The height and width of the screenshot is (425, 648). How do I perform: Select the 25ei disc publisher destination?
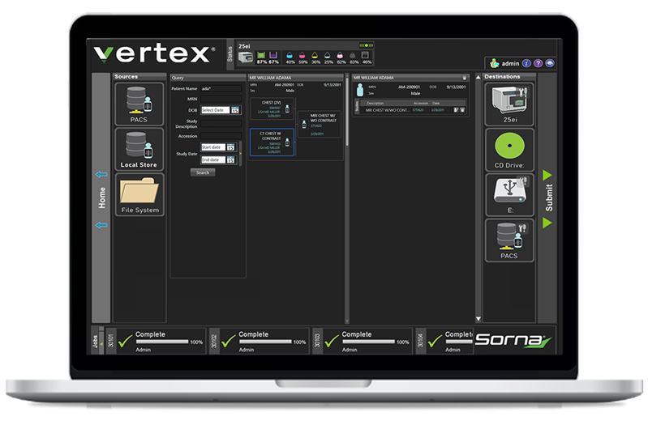(x=508, y=102)
